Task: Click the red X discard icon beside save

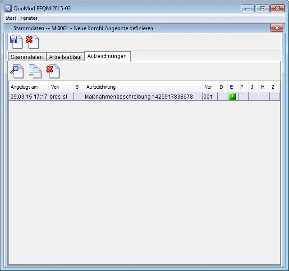Action: click(32, 41)
